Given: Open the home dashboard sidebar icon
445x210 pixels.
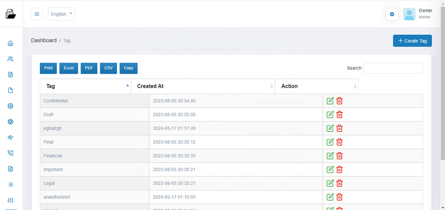Looking at the screenshot, I should [x=11, y=44].
